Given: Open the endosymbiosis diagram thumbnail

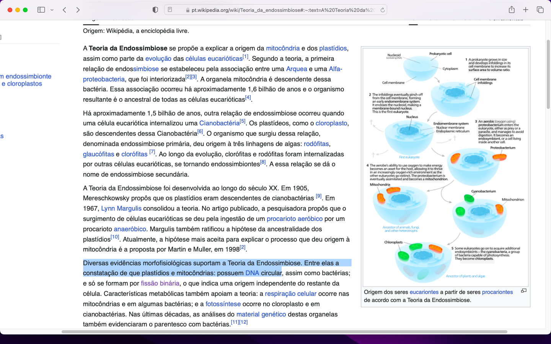Looking at the screenshot, I should (446, 167).
